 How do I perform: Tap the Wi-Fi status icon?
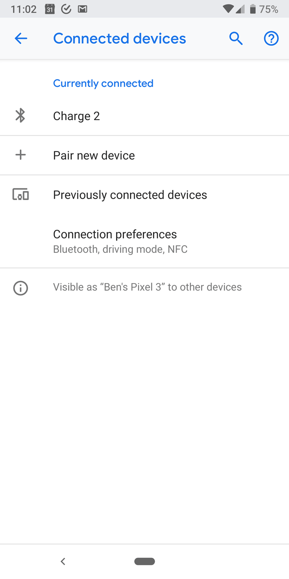[228, 9]
